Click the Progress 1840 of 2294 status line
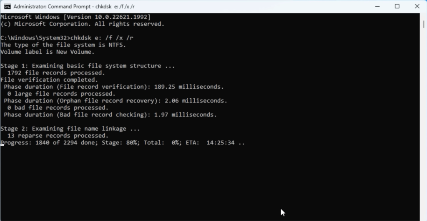 pos(123,143)
